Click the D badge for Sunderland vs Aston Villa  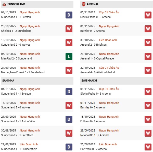[69, 119]
